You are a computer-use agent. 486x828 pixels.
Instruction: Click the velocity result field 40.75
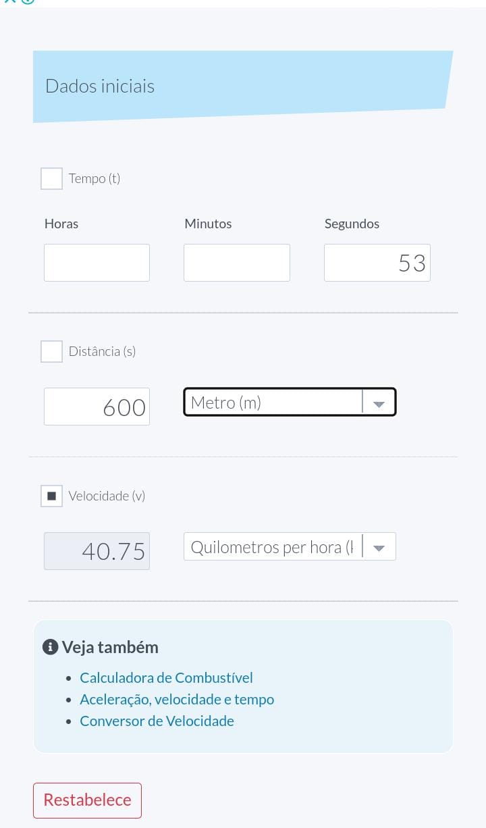(x=97, y=551)
